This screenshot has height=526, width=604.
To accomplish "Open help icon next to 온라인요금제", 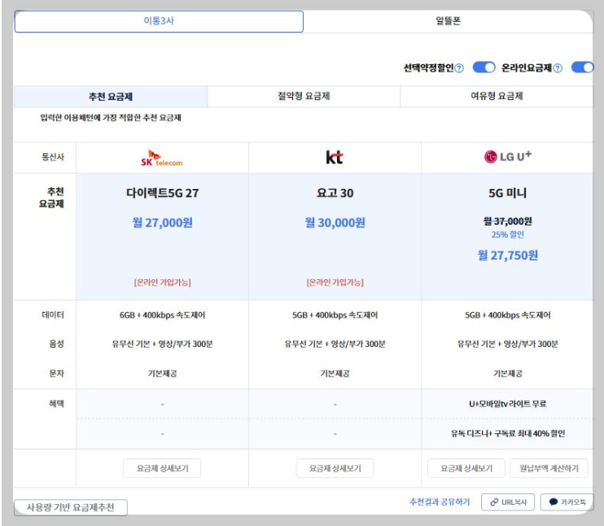I will tap(558, 68).
